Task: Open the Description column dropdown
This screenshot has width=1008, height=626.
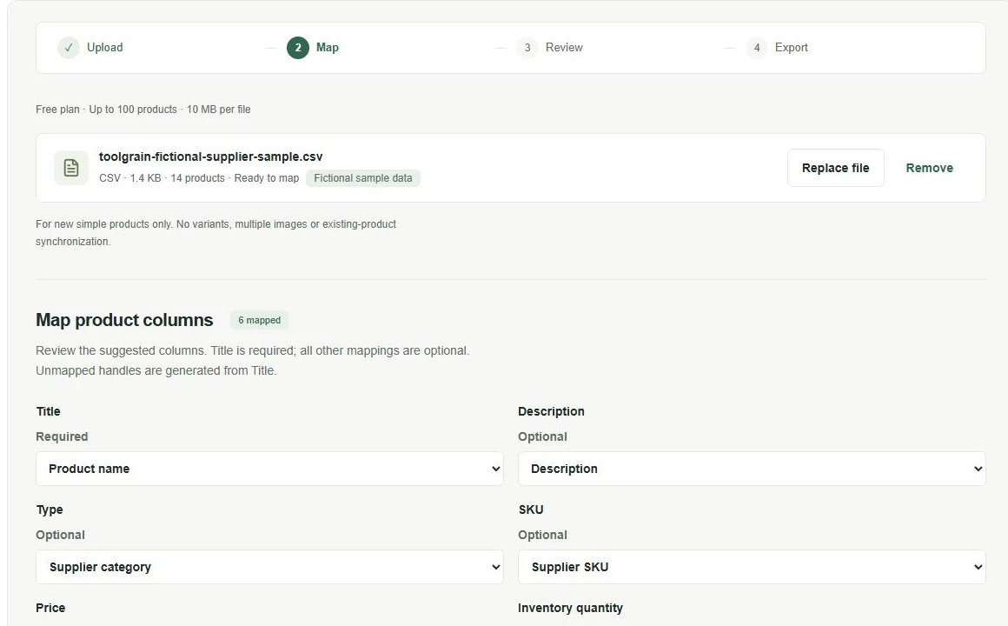Action: (752, 469)
